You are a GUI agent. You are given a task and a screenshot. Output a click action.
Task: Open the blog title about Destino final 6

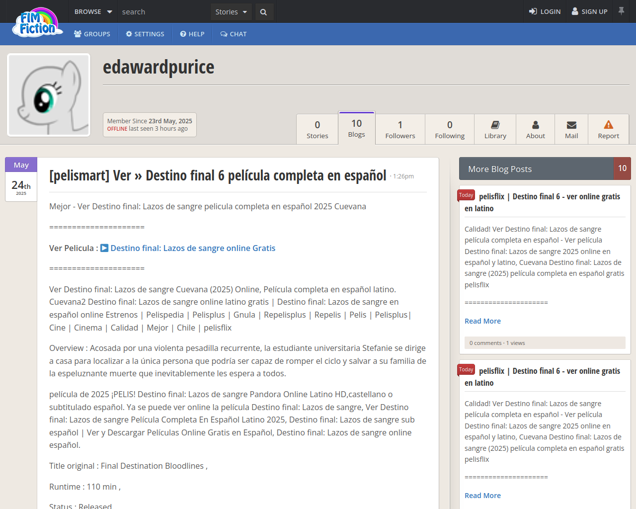point(218,175)
